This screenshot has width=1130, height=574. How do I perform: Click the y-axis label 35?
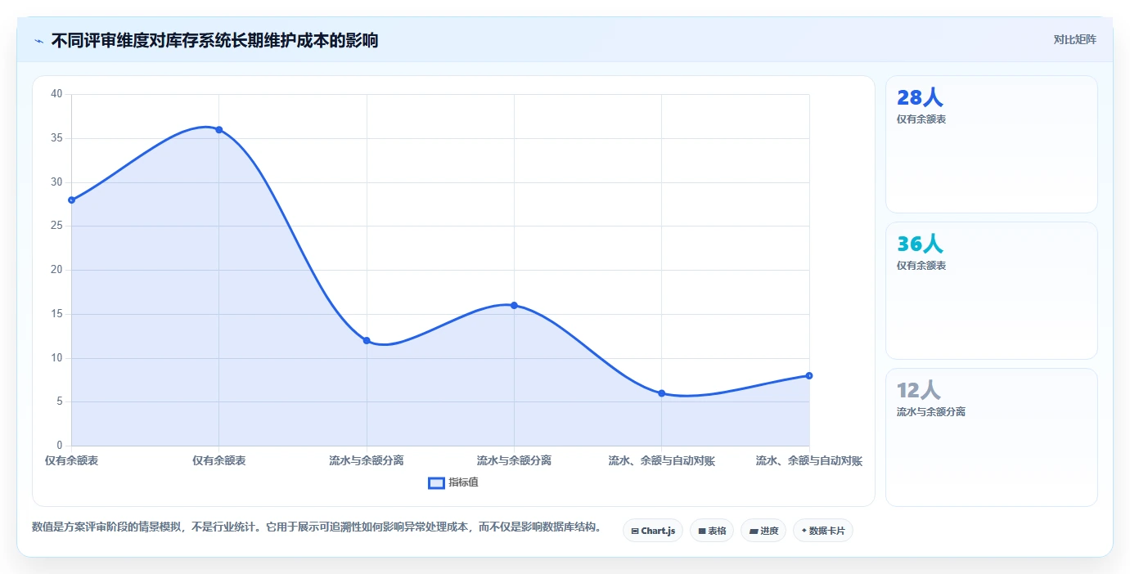(x=56, y=138)
